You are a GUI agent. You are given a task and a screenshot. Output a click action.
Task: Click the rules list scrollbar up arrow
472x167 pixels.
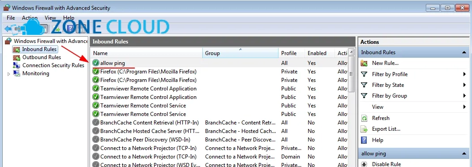click(x=351, y=52)
